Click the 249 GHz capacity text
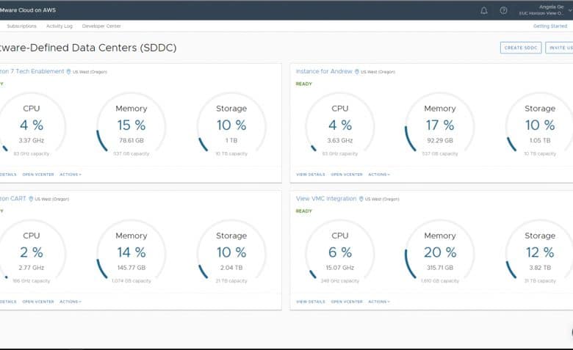Viewport: 573px width, 350px height. coord(340,281)
